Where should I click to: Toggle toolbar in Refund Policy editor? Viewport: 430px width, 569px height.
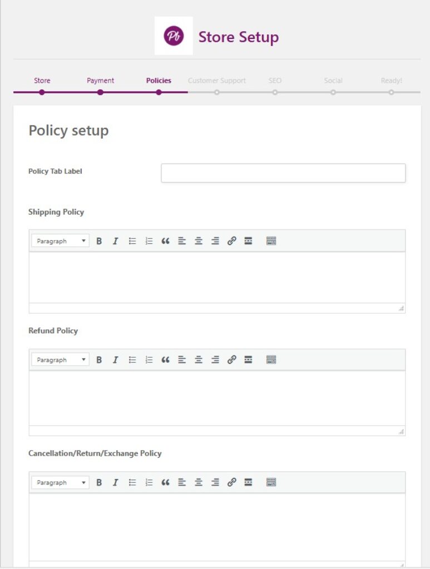pos(271,360)
